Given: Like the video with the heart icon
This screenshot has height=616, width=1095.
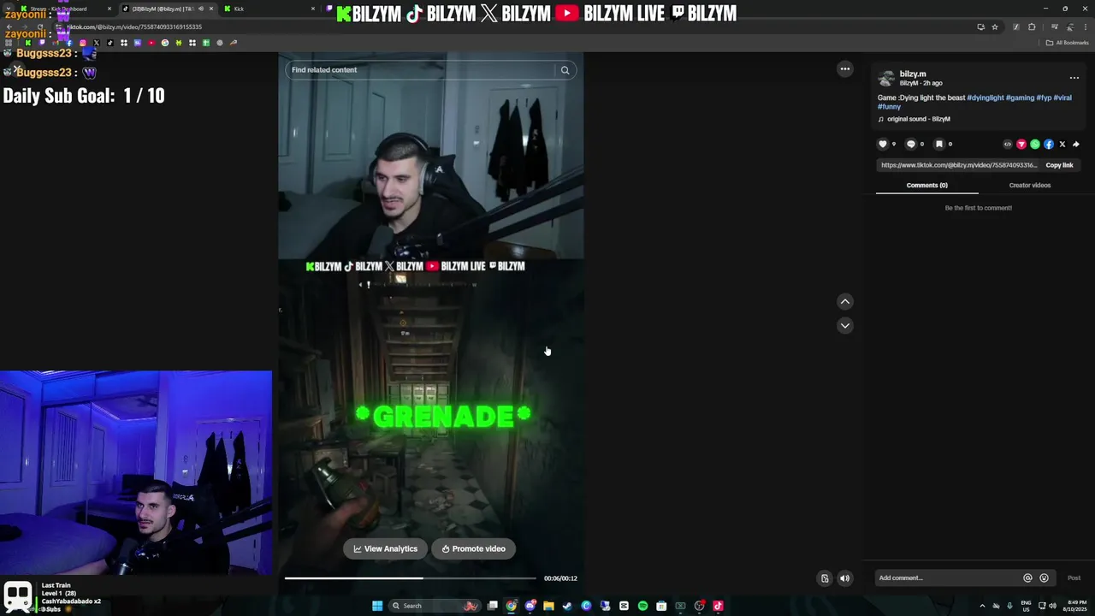Looking at the screenshot, I should tap(883, 144).
